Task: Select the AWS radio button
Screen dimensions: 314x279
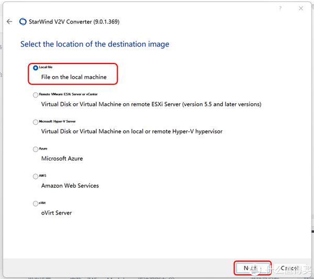Action: point(36,176)
